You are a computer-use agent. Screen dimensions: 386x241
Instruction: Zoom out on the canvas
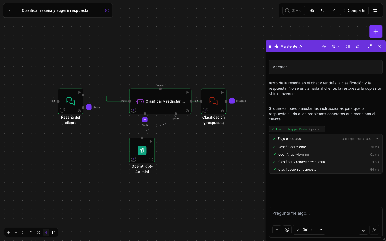point(16,232)
